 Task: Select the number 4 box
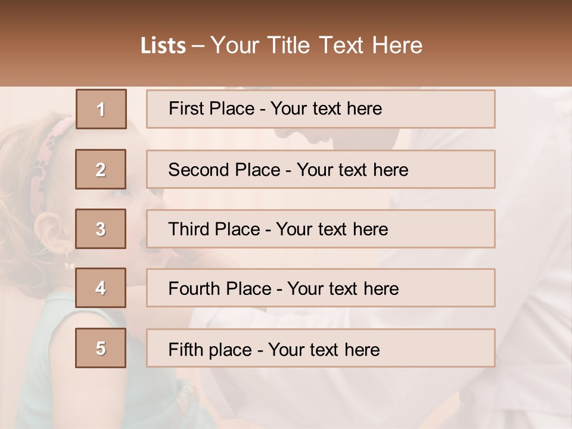coord(101,288)
